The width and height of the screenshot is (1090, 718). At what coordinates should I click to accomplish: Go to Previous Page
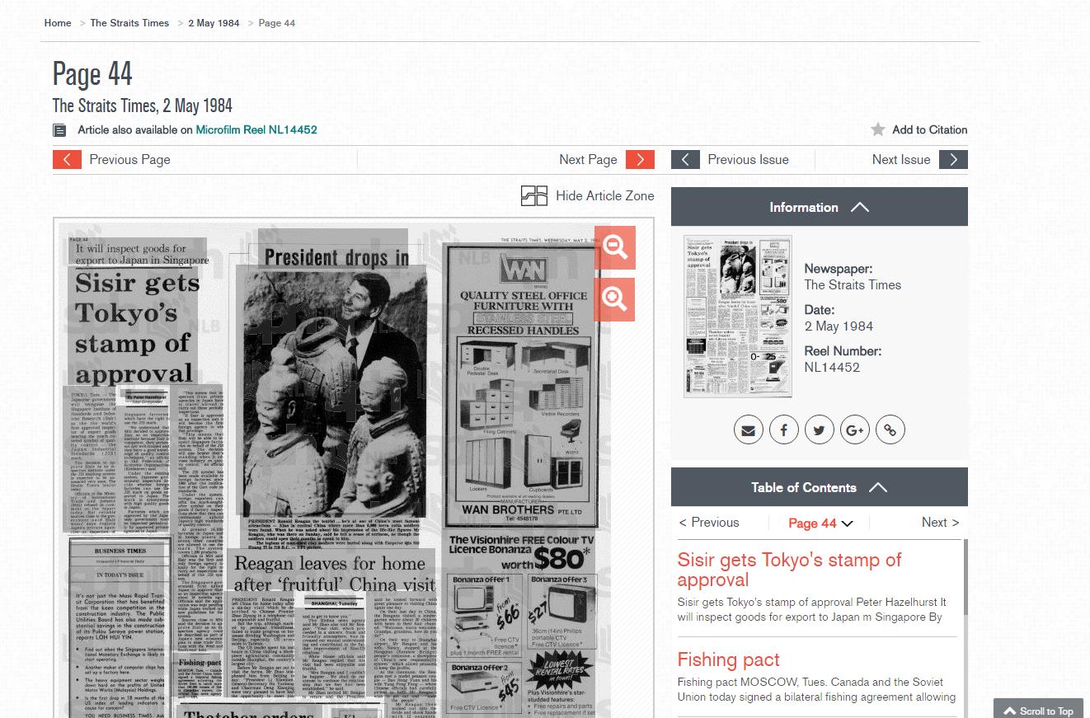[x=129, y=159]
